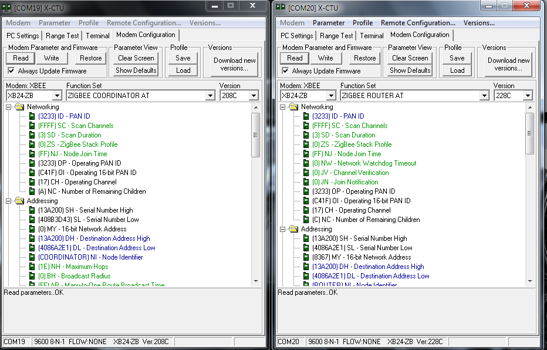Collapse Networking tree node in COM19 window

(9, 107)
